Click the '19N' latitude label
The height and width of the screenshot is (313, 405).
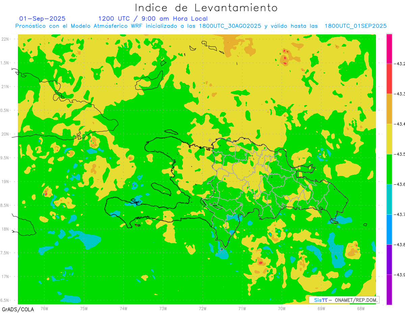coord(5,181)
